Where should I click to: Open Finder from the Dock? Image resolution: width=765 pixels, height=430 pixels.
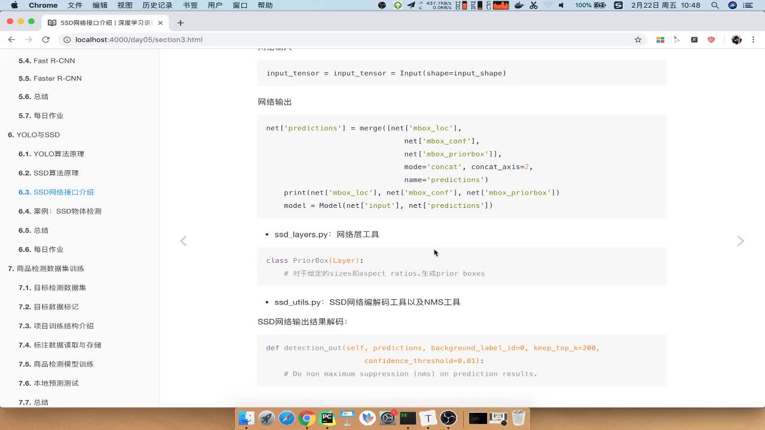click(246, 418)
